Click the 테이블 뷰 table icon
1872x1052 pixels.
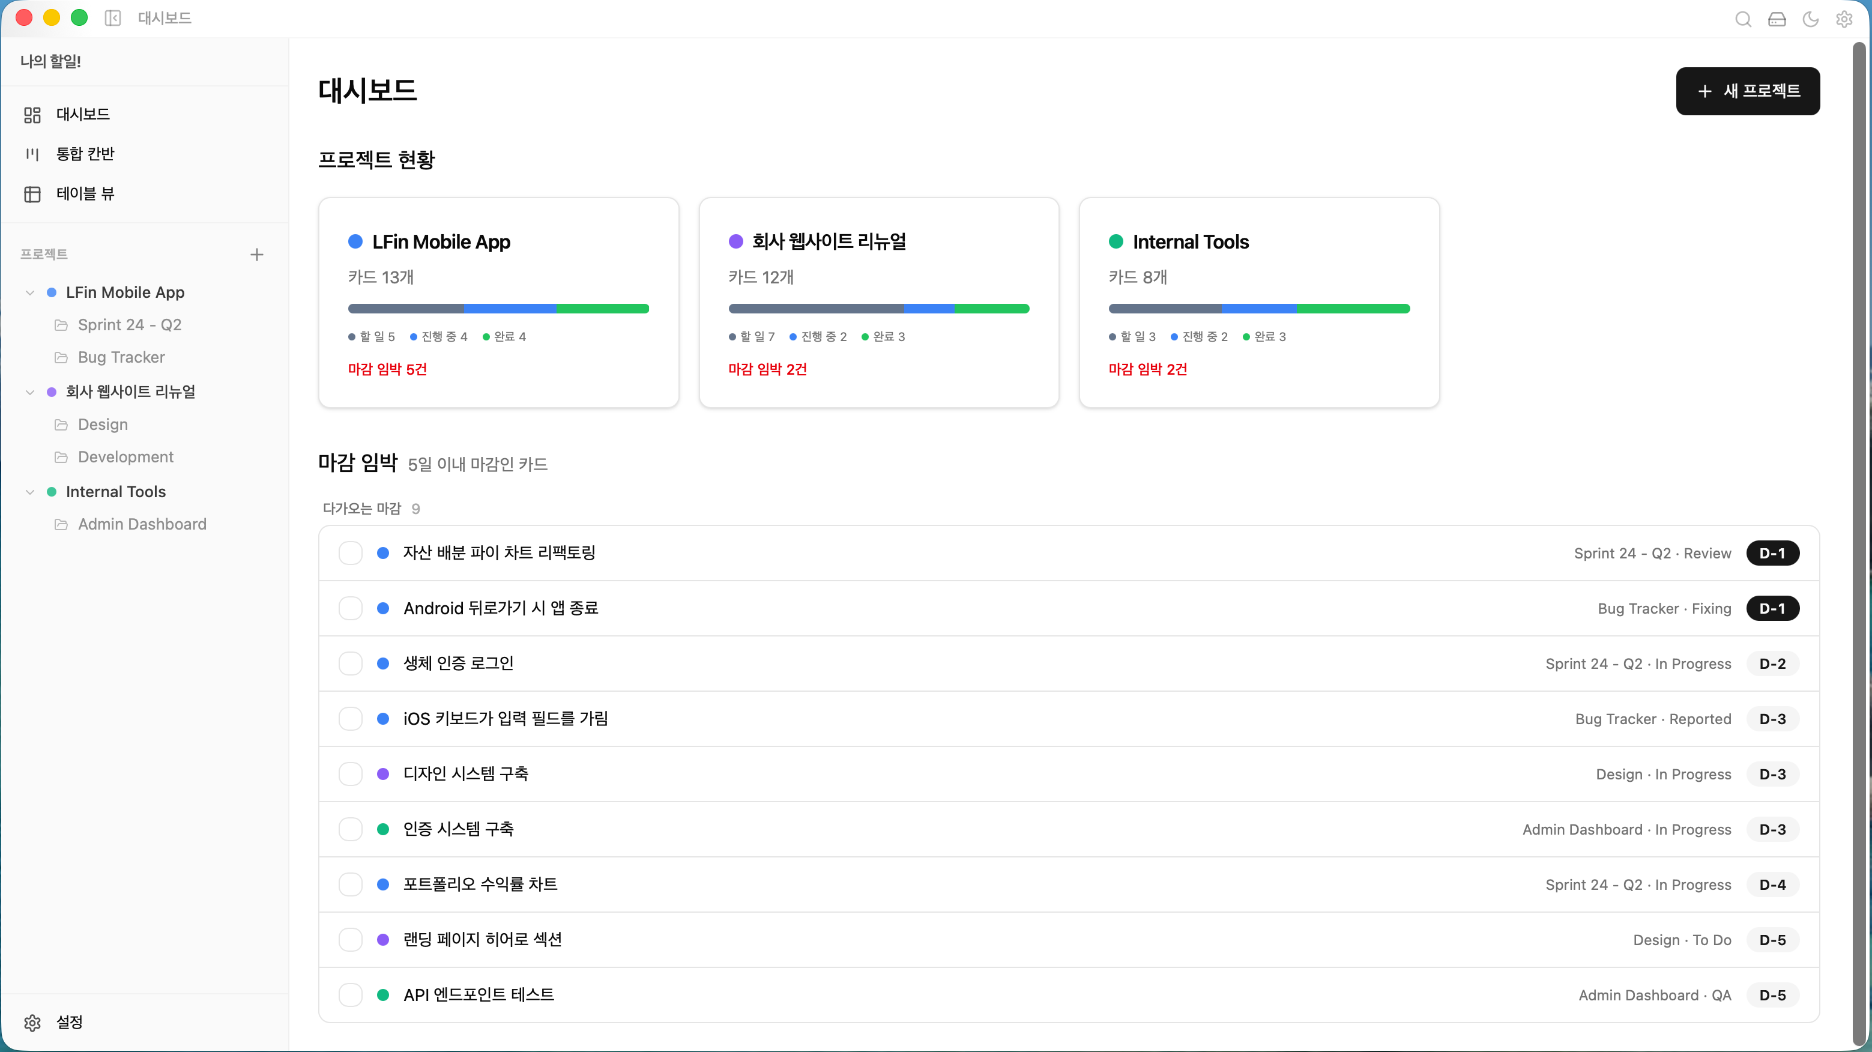point(32,194)
